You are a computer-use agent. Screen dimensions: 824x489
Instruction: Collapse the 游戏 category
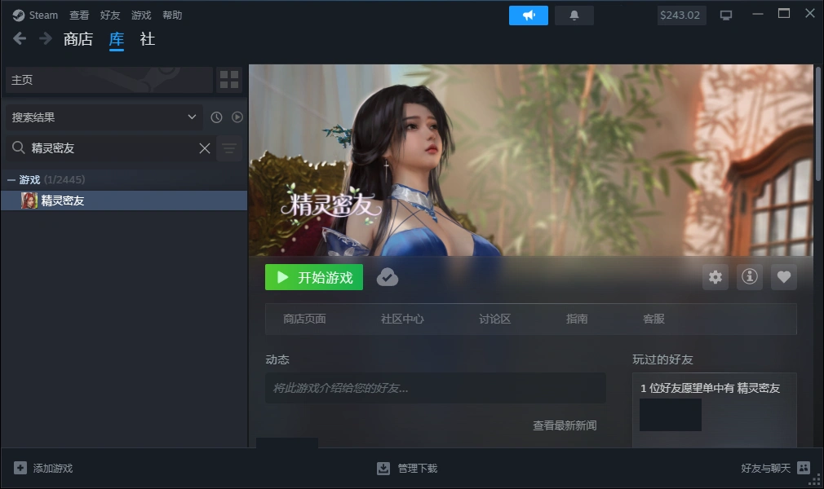pos(11,179)
